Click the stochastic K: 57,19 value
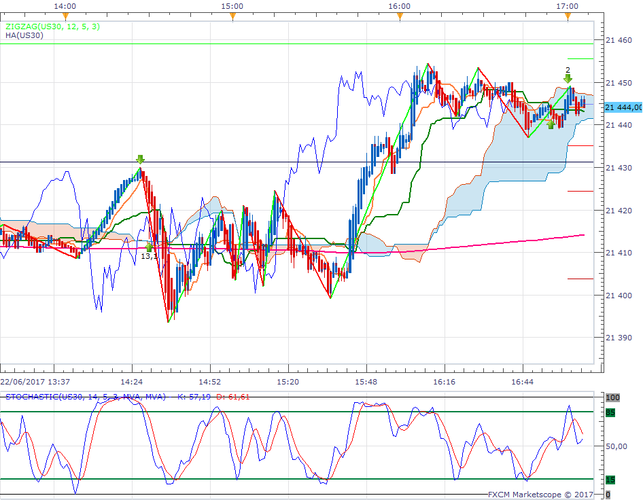The width and height of the screenshot is (643, 500). (x=194, y=397)
